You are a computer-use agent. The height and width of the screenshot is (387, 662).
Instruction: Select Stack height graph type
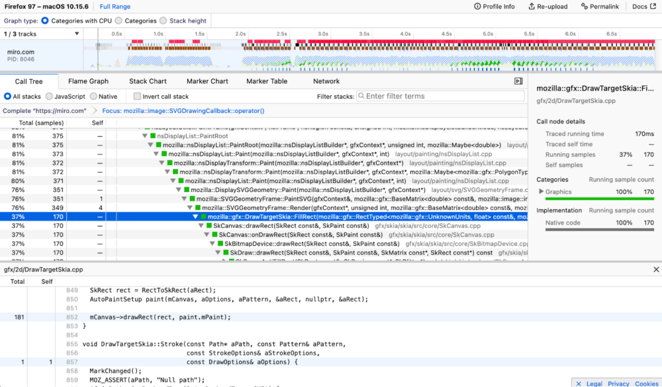(x=163, y=20)
